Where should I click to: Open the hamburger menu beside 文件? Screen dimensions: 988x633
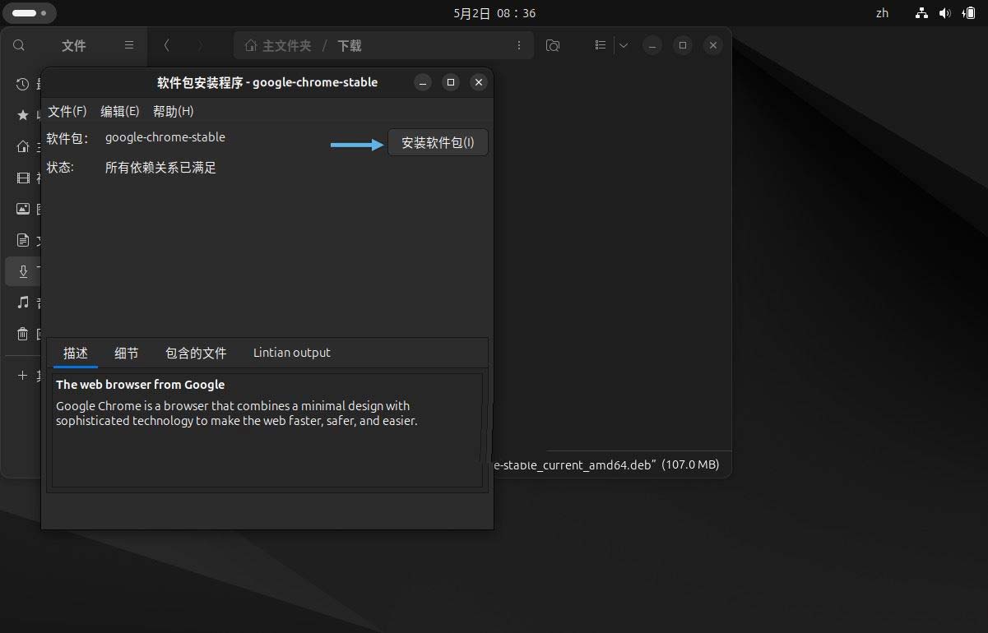129,45
